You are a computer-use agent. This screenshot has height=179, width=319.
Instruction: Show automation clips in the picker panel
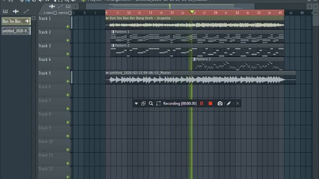tap(26, 11)
